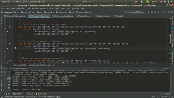Switch to the Specialist.java tab

click(x=85, y=16)
